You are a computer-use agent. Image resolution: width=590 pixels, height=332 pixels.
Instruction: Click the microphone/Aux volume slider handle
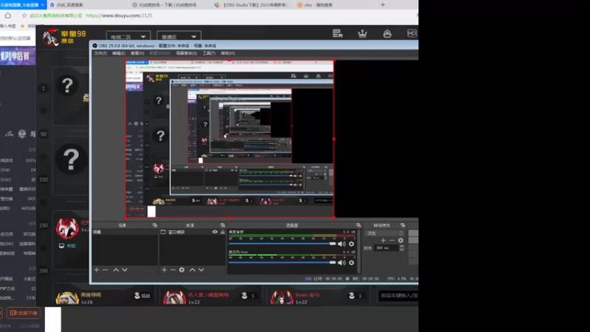333,263
